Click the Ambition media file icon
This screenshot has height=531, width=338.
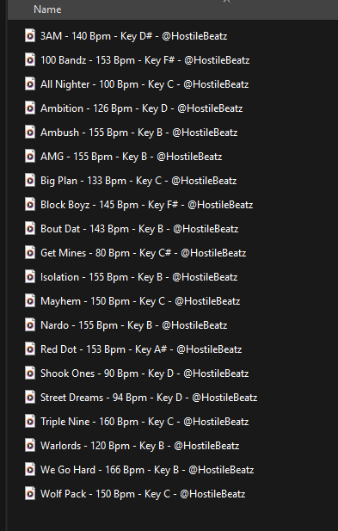[30, 108]
